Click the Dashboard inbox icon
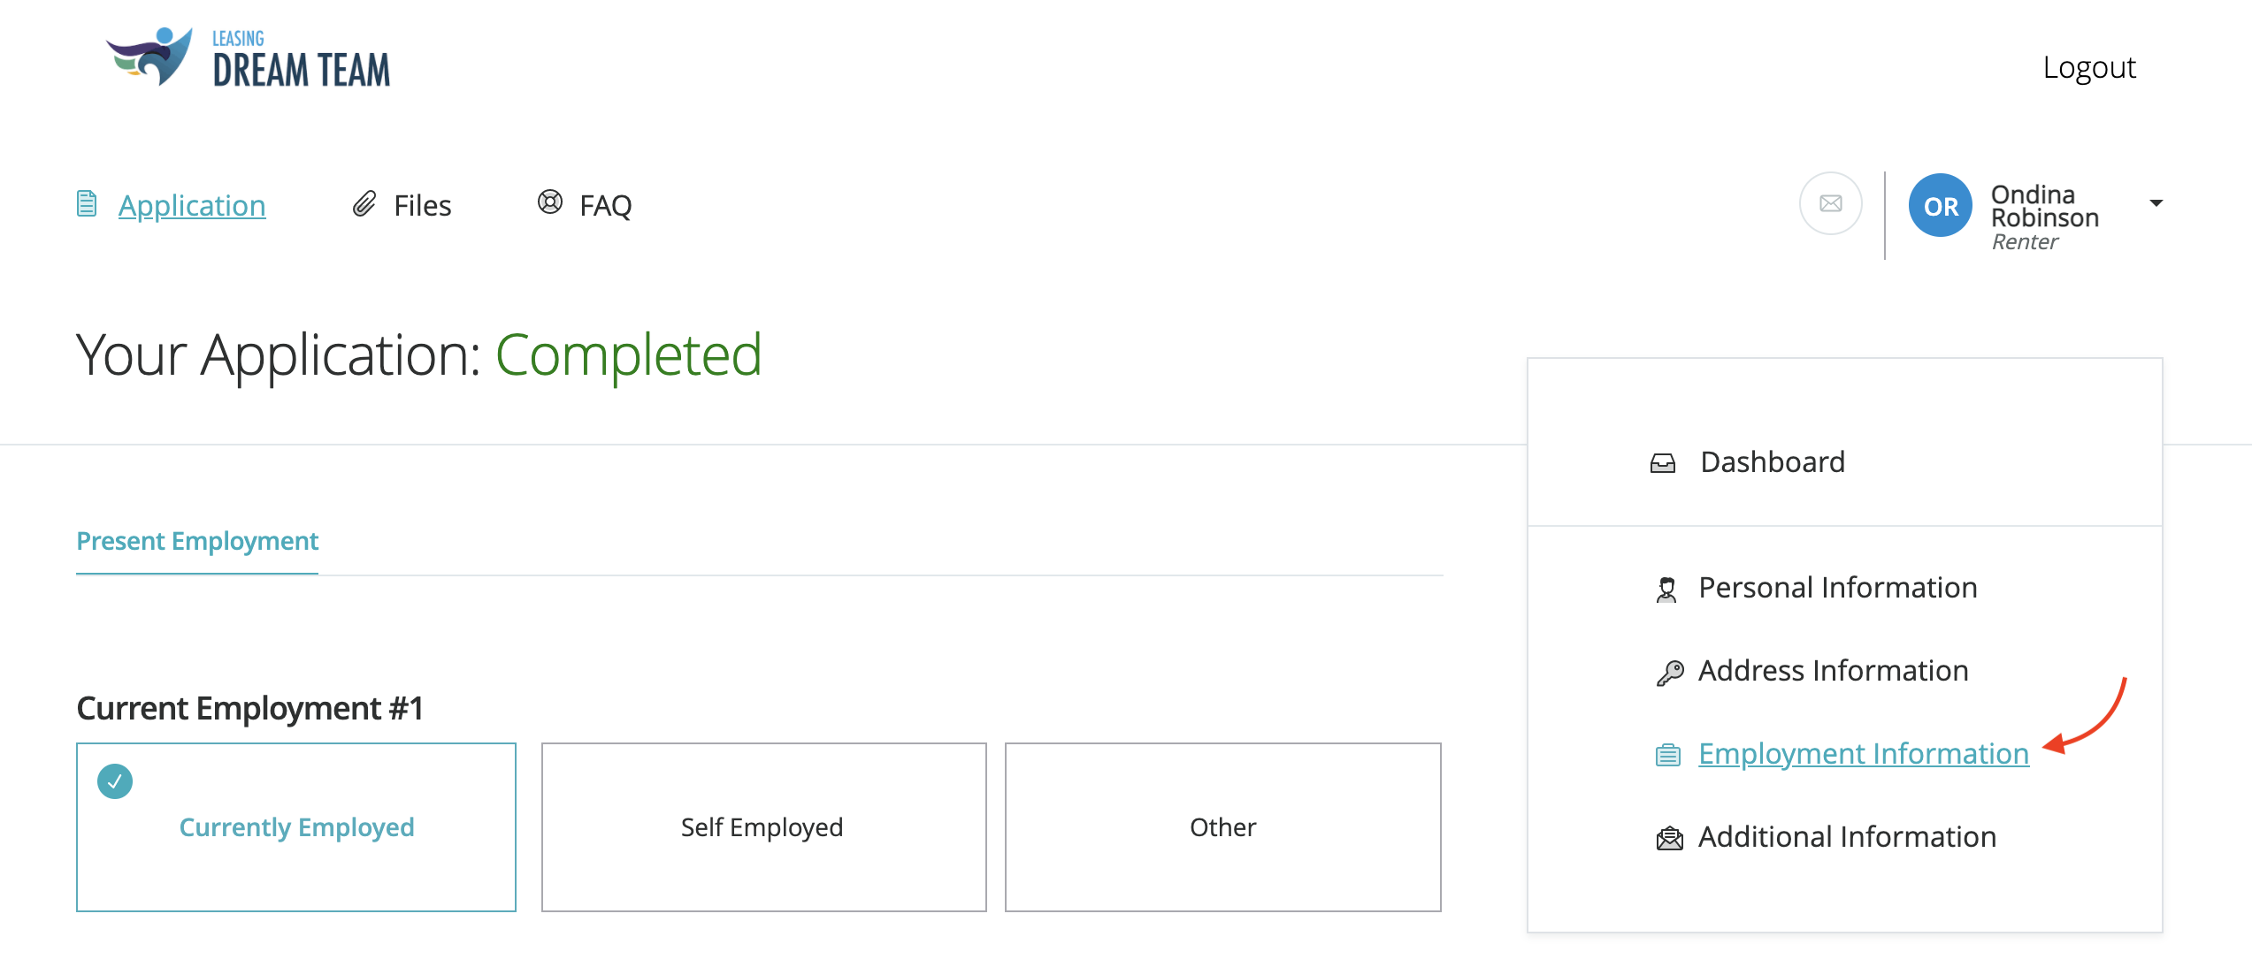 click(1663, 463)
